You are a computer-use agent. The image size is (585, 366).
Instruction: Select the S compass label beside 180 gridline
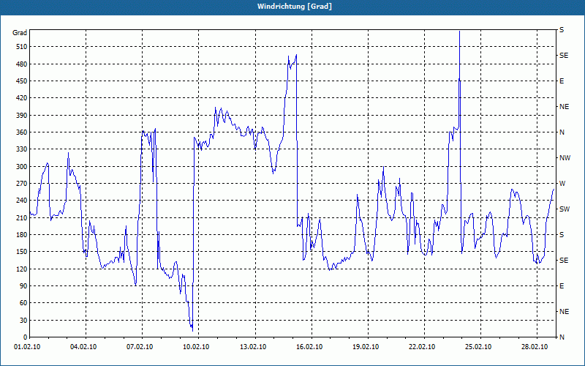562,235
